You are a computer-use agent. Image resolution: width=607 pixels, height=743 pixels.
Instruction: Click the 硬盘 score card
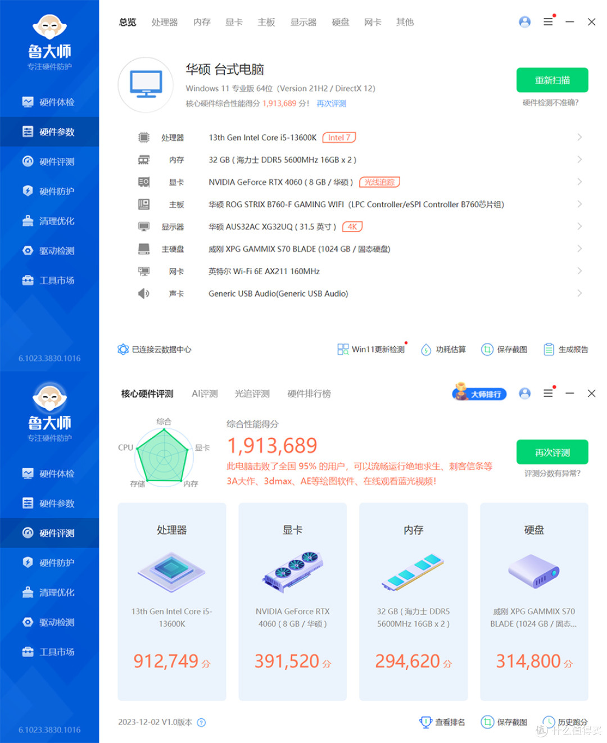(x=534, y=601)
